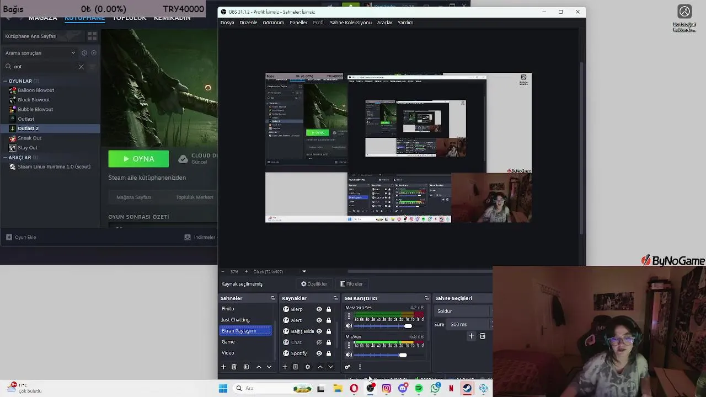Image resolution: width=706 pixels, height=397 pixels.
Task: Clear the Steam search with X icon
Action: (81, 67)
